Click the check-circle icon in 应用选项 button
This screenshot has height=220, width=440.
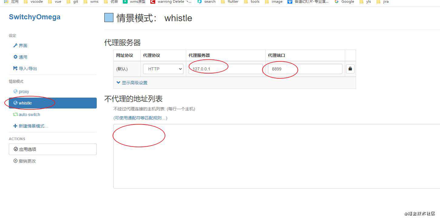(x=16, y=149)
